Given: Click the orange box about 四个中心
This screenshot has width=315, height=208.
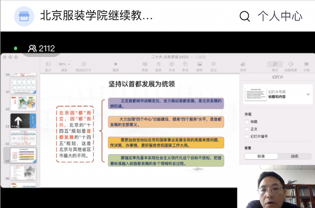Looking at the screenshot, I should pos(166,122).
